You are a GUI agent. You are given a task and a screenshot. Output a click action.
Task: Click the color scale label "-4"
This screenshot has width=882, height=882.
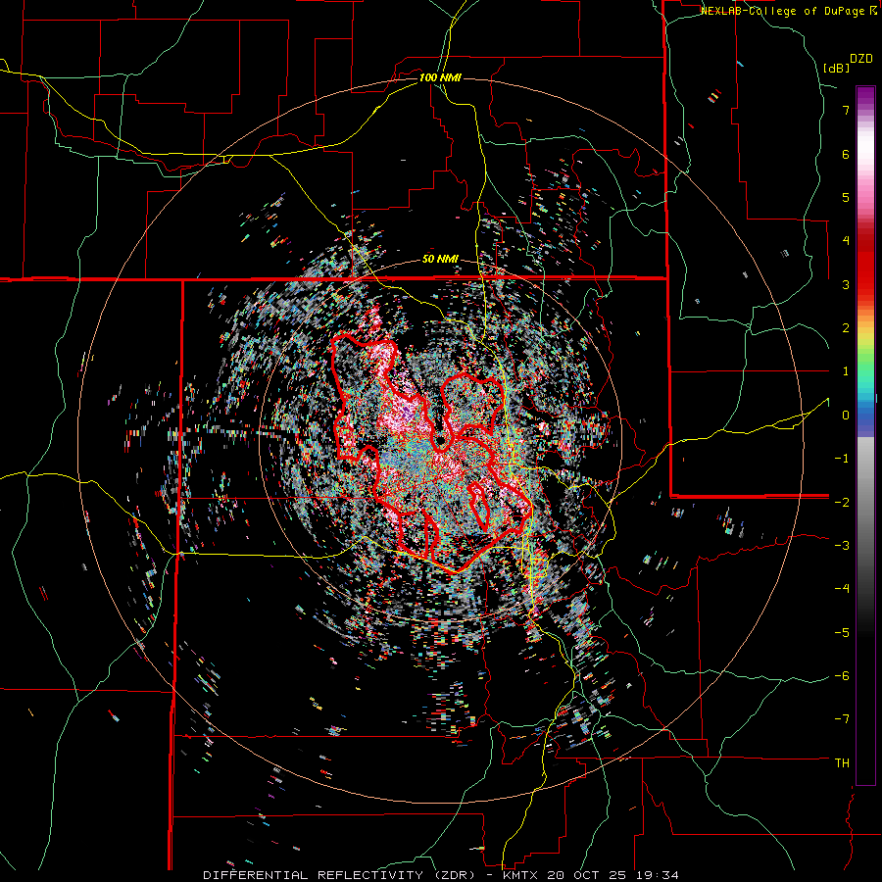tap(842, 589)
